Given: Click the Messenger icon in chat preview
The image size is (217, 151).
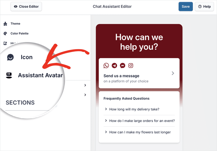Looking at the screenshot, I should click(123, 66).
